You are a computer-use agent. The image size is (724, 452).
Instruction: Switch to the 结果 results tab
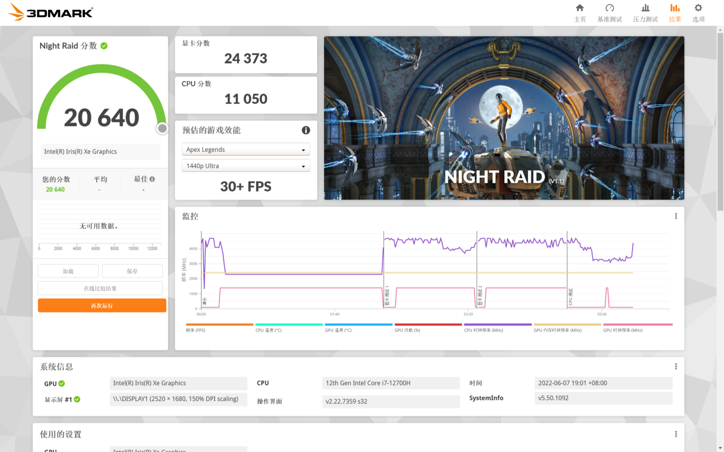pos(675,13)
